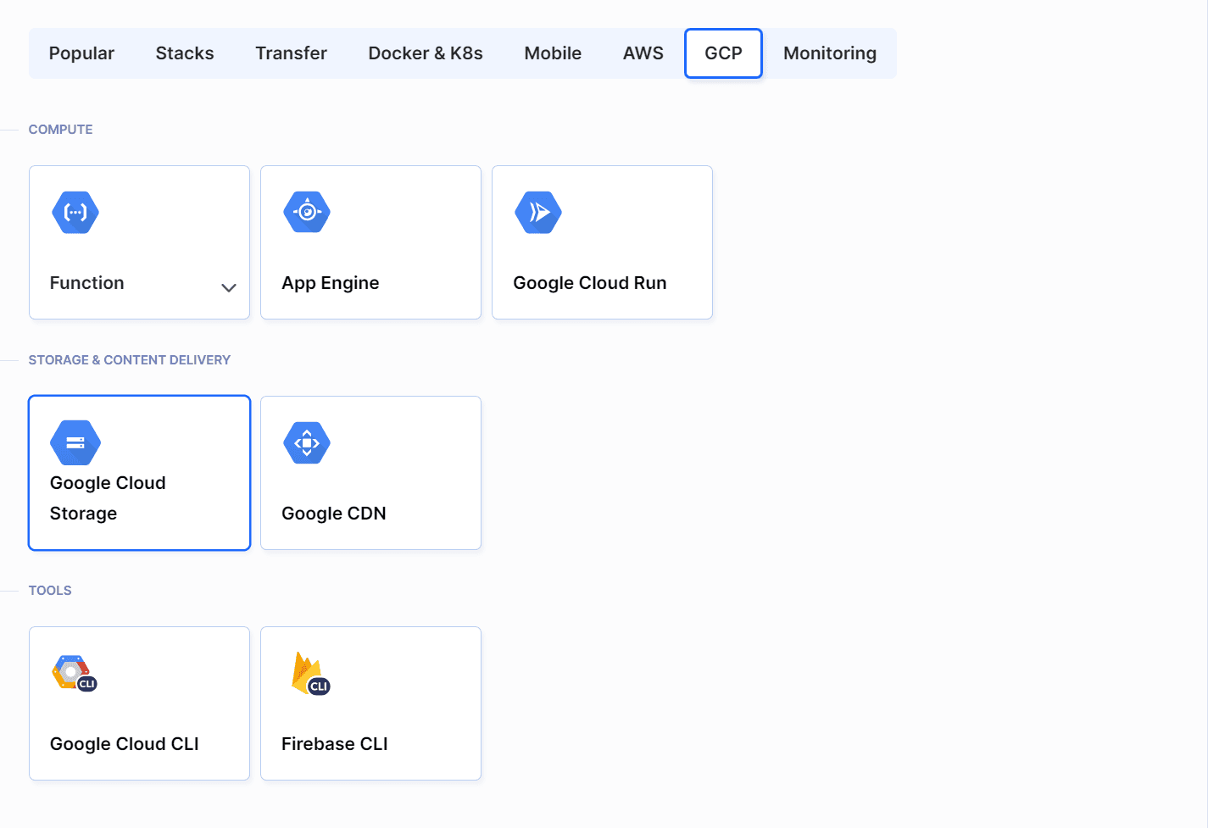Viewport: 1208px width, 828px height.
Task: Open the Monitoring tab
Action: point(830,53)
